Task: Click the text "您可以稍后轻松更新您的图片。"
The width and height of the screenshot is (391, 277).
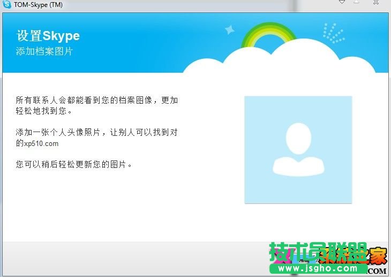Action: point(74,164)
